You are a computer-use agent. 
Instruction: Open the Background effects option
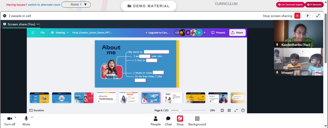point(197,121)
